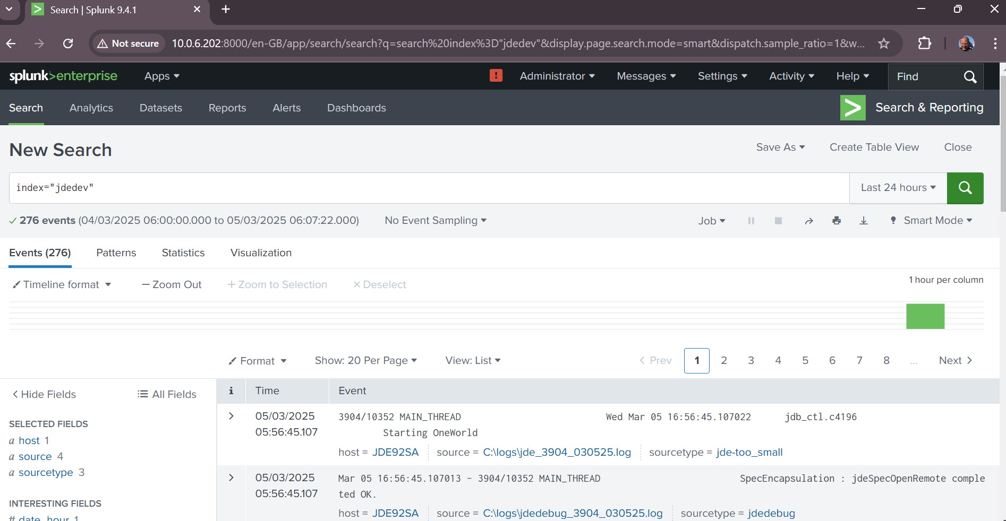
Task: Open the Dashboards navigation item
Action: (356, 108)
